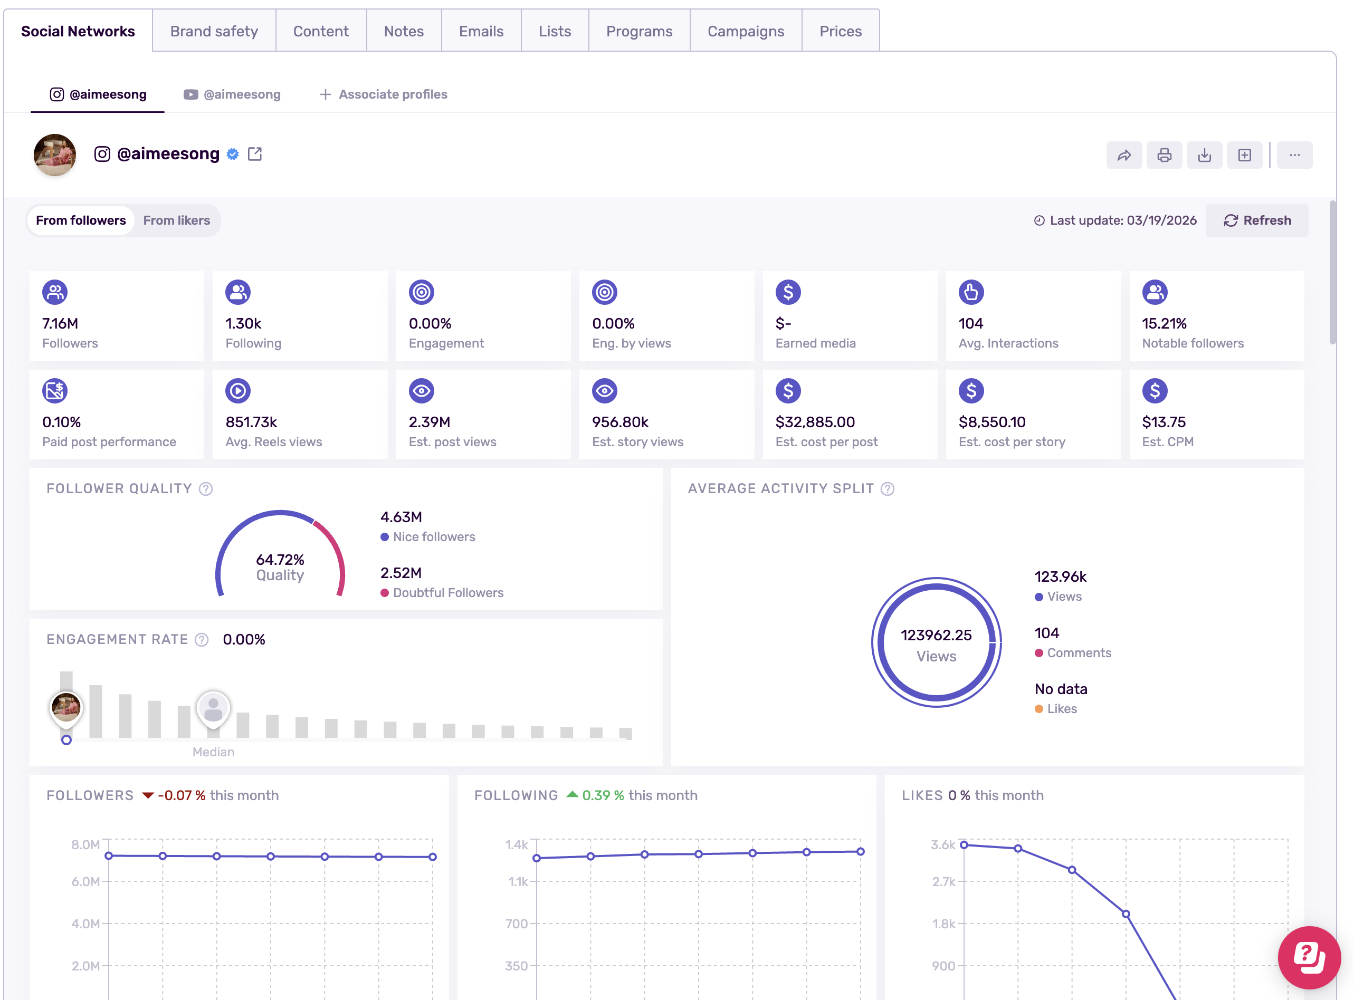Add the profile to a list
The width and height of the screenshot is (1354, 1000).
tap(1244, 155)
